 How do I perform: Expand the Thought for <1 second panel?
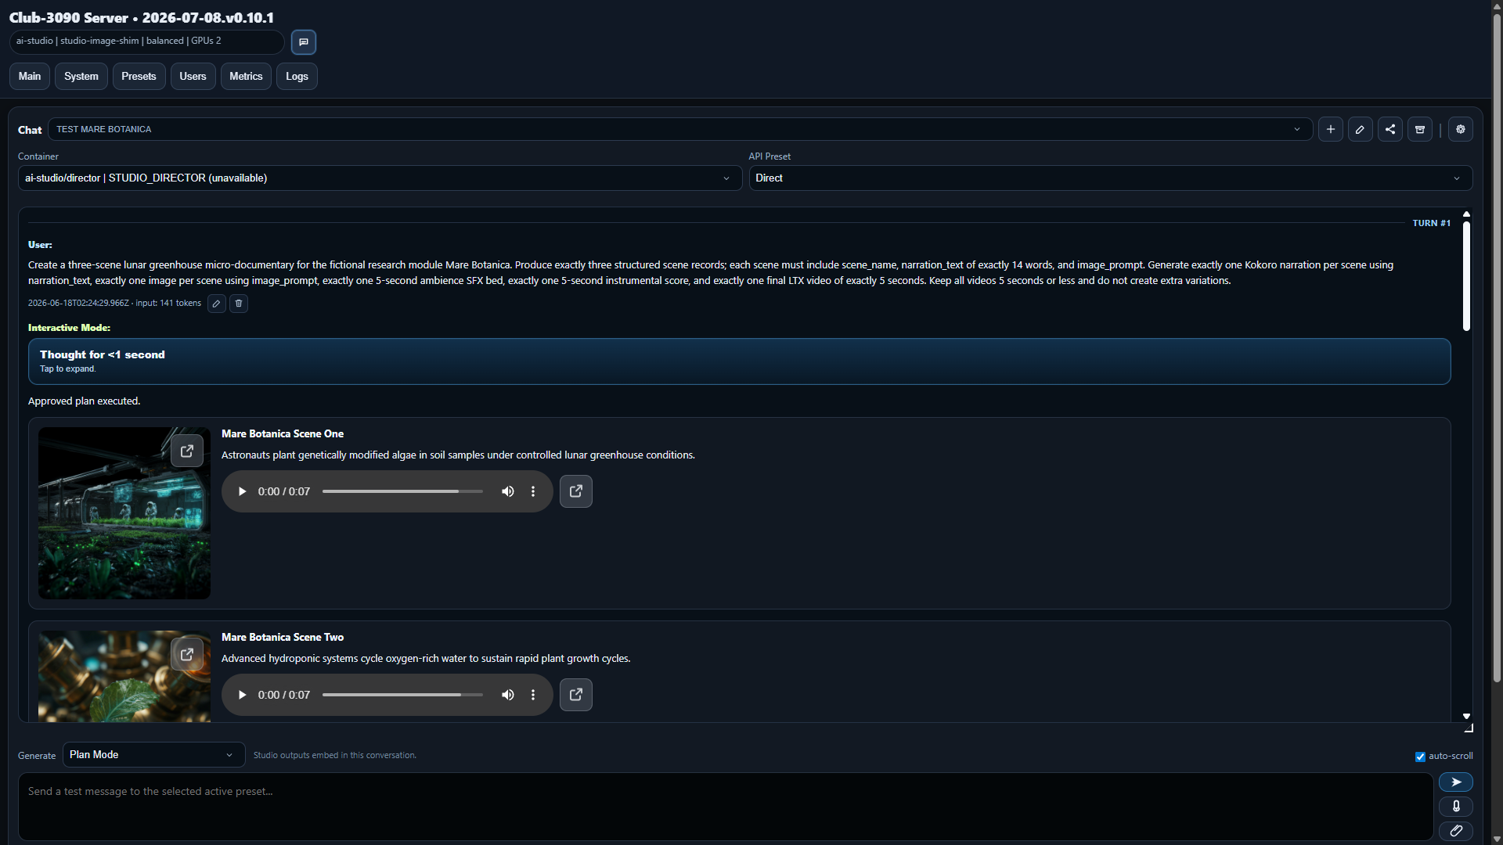[x=739, y=361]
